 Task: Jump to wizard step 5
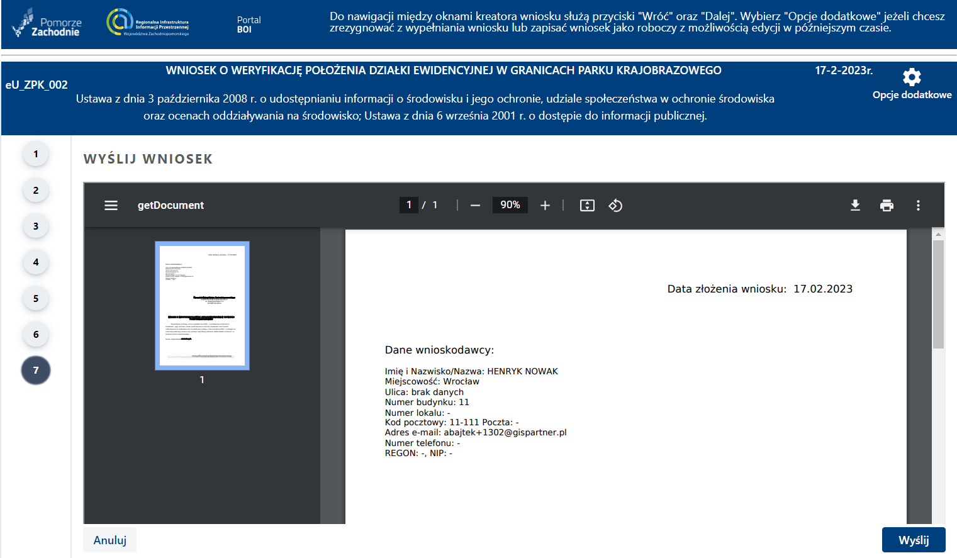(x=36, y=299)
